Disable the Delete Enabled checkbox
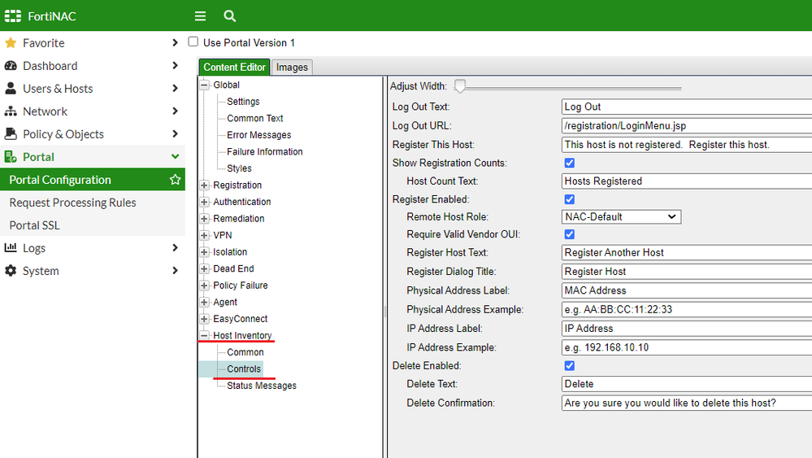Image resolution: width=812 pixels, height=458 pixels. pos(569,365)
